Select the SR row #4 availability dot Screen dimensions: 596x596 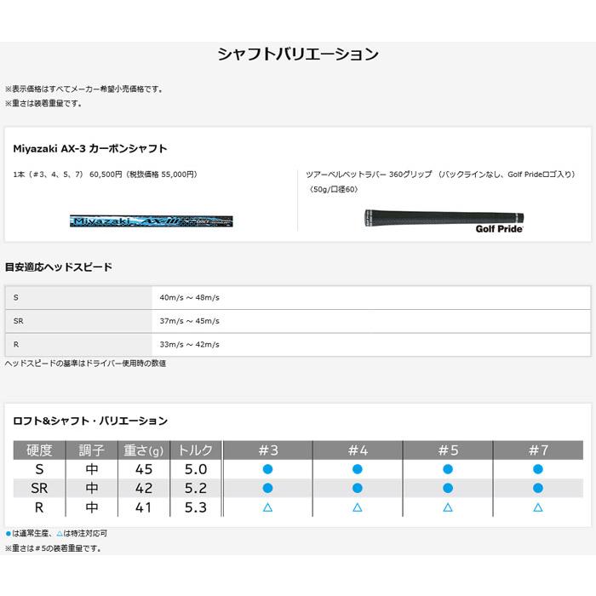[x=358, y=488]
